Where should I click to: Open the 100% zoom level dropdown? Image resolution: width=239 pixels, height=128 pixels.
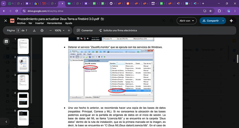[x=60, y=30]
